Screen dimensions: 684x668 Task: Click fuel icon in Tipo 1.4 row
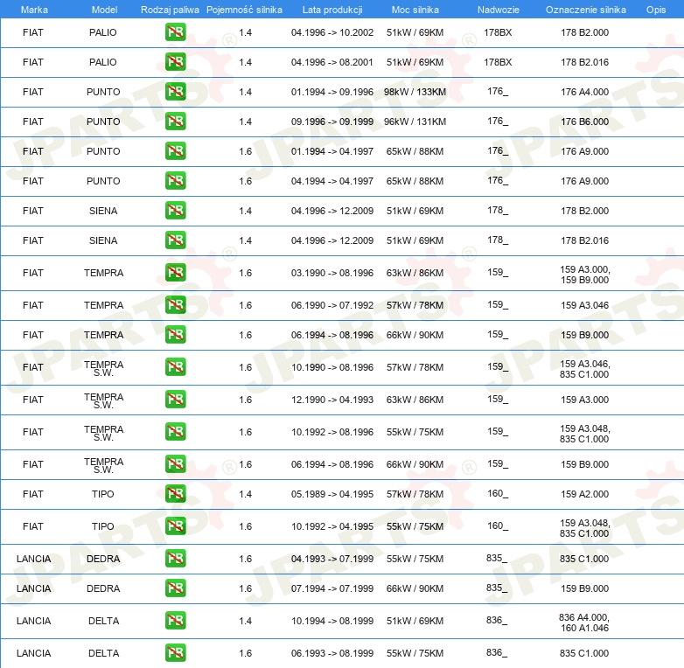coord(175,494)
